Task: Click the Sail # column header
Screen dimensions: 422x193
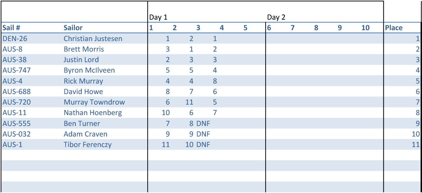Action: coord(11,28)
